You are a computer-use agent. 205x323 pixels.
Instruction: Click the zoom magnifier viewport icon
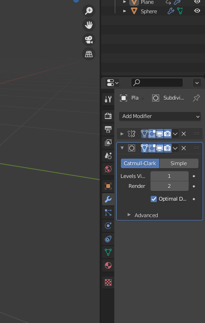click(89, 11)
